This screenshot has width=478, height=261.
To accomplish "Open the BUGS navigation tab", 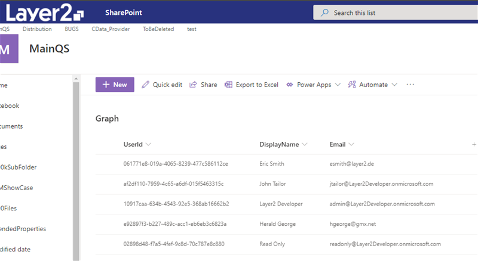I will tap(72, 29).
